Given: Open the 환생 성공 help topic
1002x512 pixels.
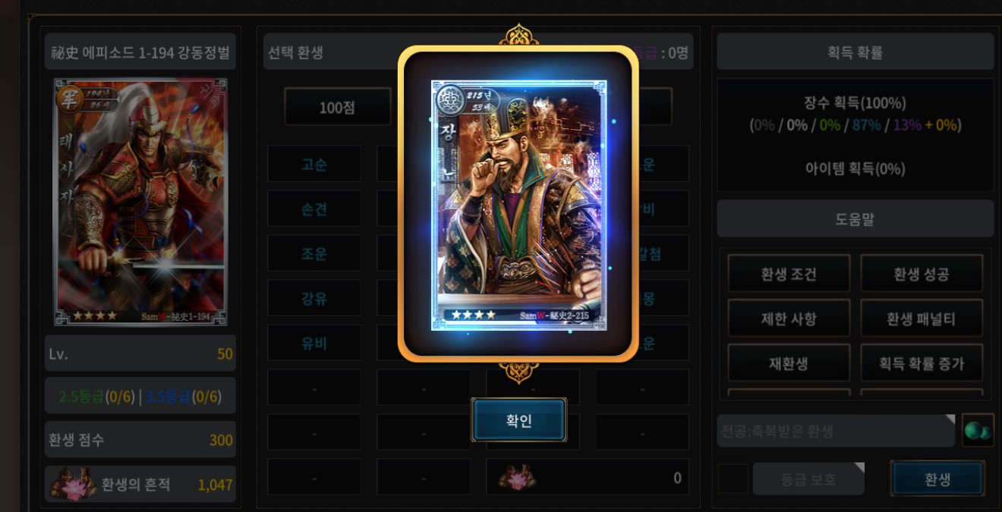Looking at the screenshot, I should pyautogui.click(x=921, y=274).
